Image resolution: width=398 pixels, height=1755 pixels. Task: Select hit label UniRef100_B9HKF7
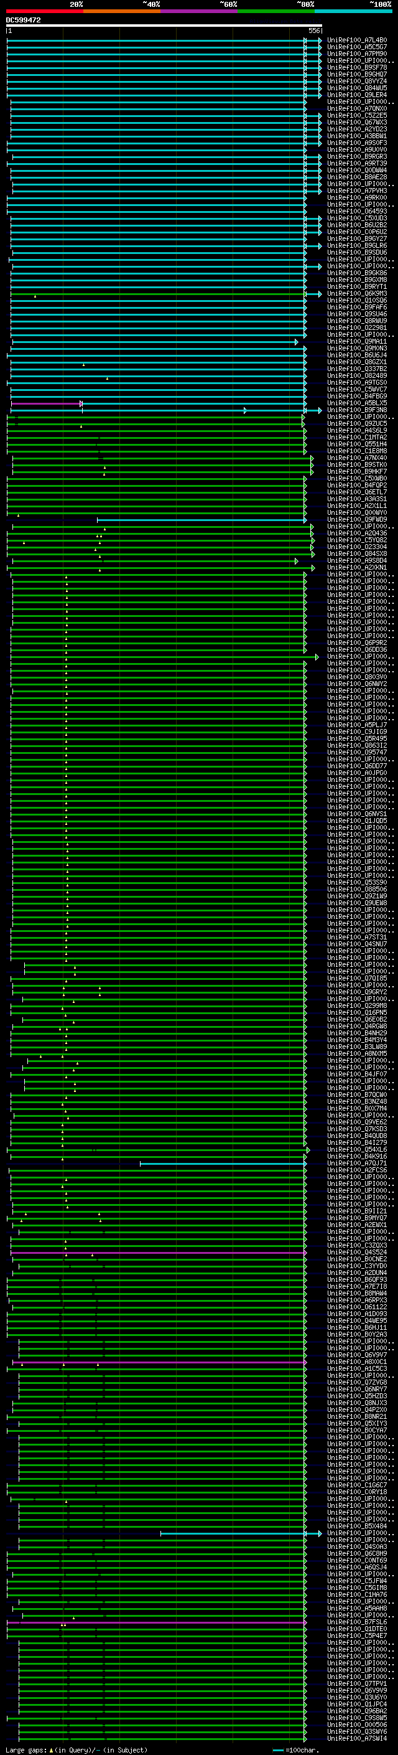tap(357, 471)
